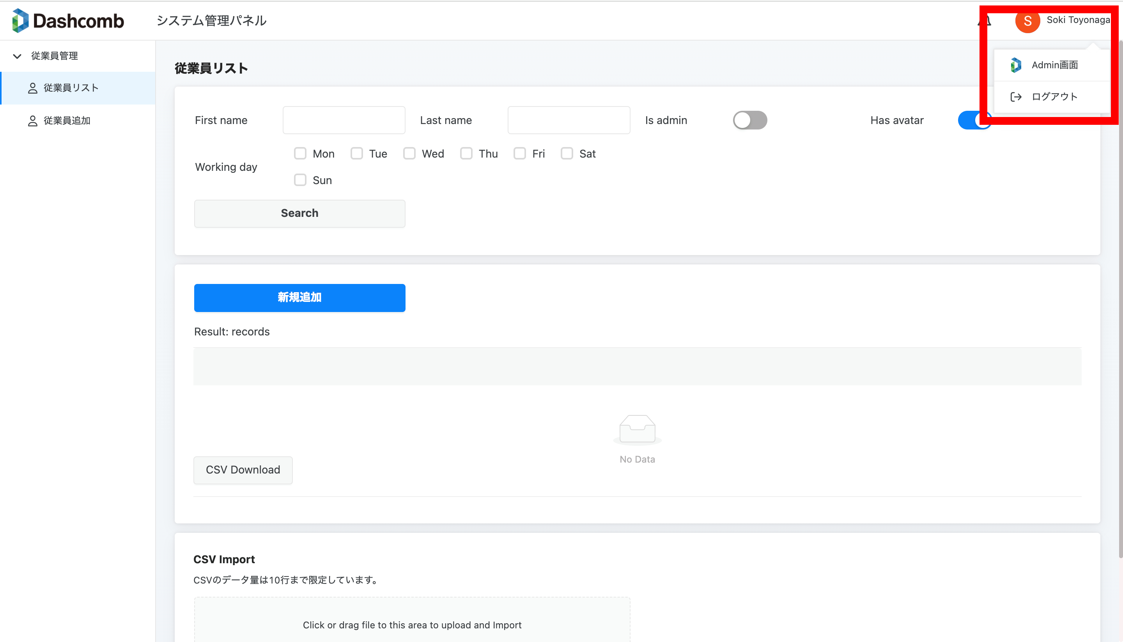Click the blue 新規追加 button
This screenshot has height=642, width=1123.
coord(299,298)
